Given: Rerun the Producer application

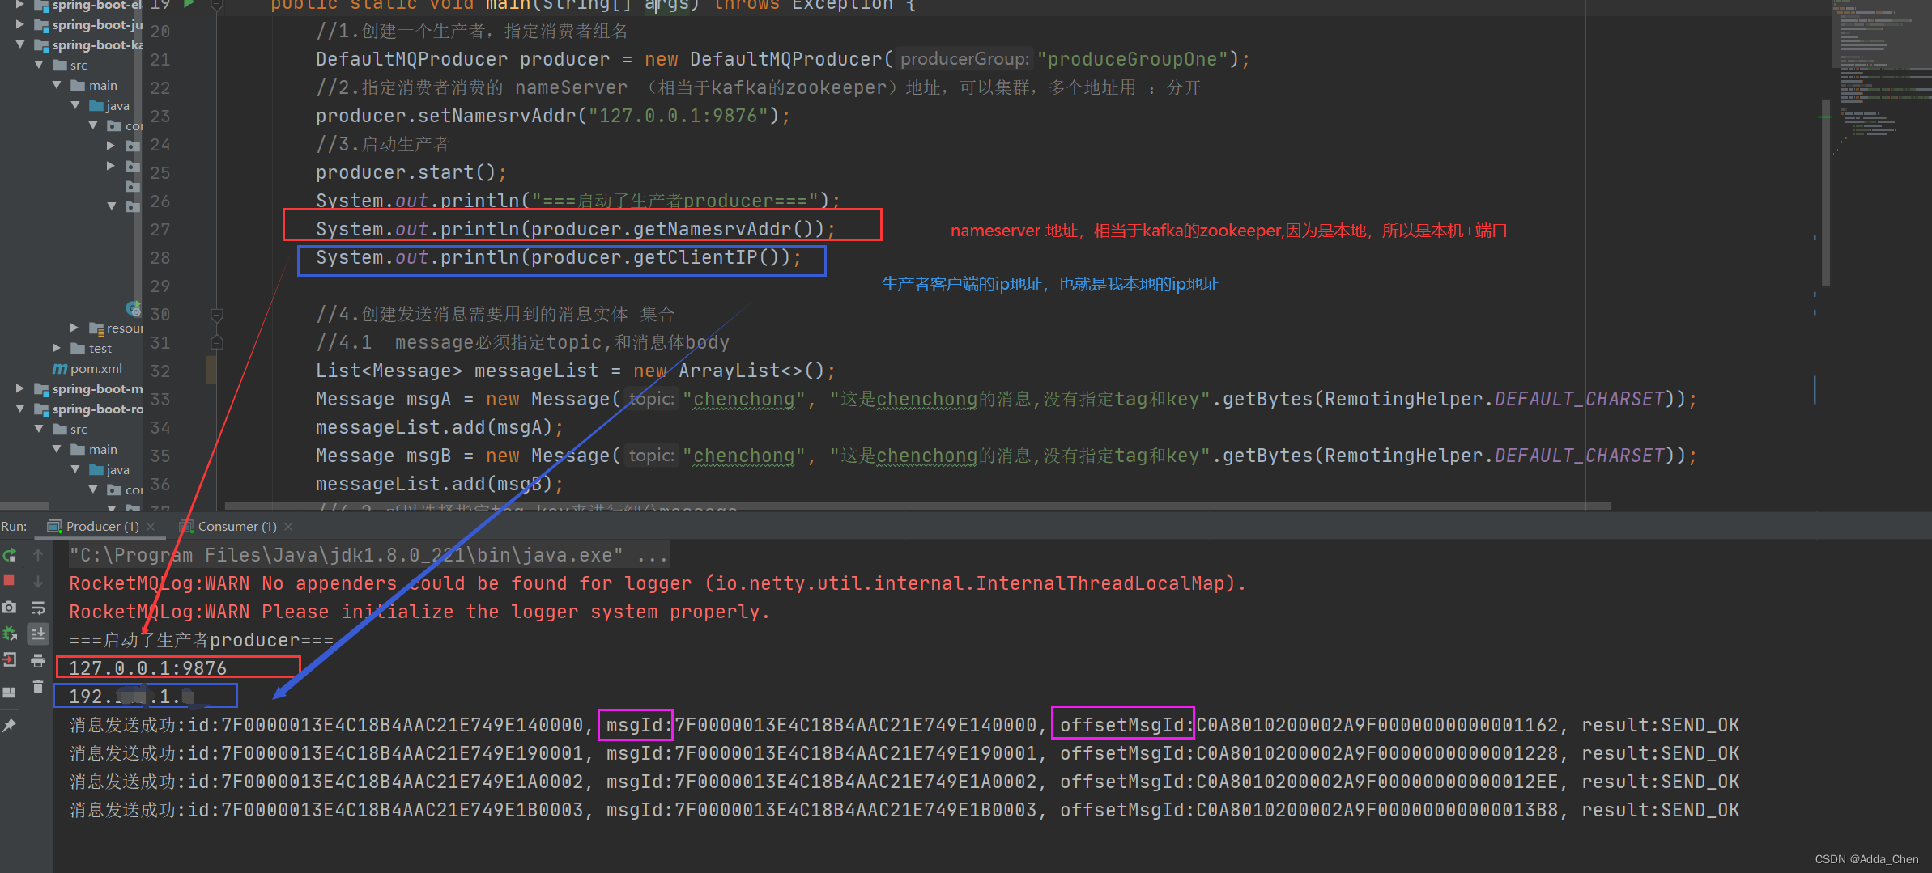Looking at the screenshot, I should click(x=10, y=555).
